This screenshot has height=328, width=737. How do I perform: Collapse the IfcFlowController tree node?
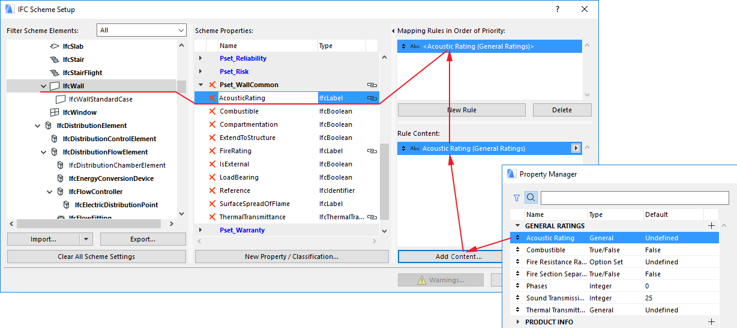[x=49, y=192]
